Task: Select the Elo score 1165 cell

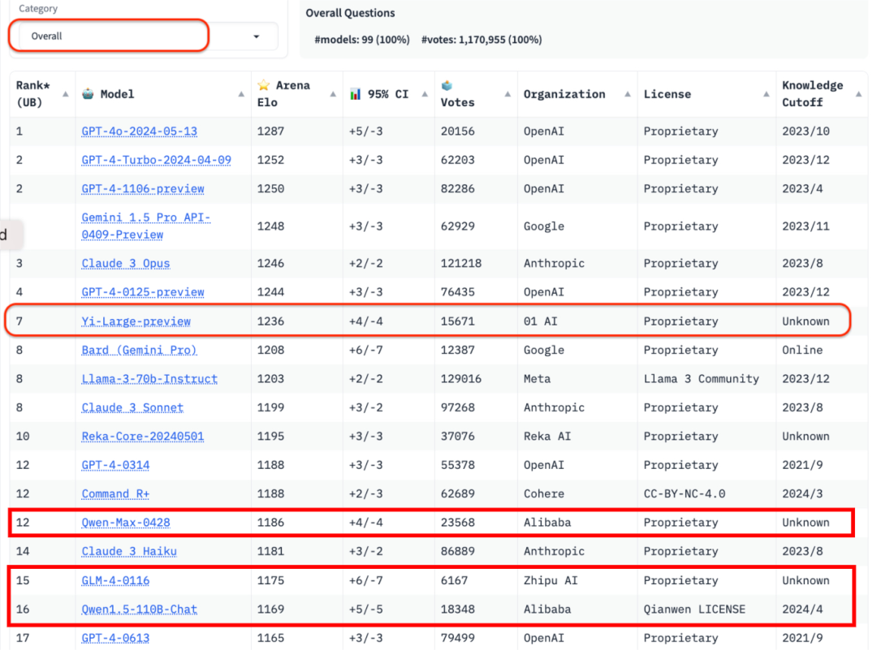Action: point(270,639)
